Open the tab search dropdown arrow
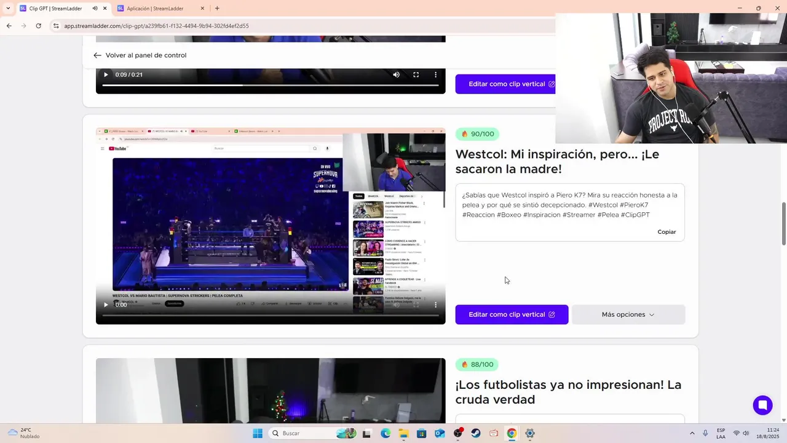 7,9
